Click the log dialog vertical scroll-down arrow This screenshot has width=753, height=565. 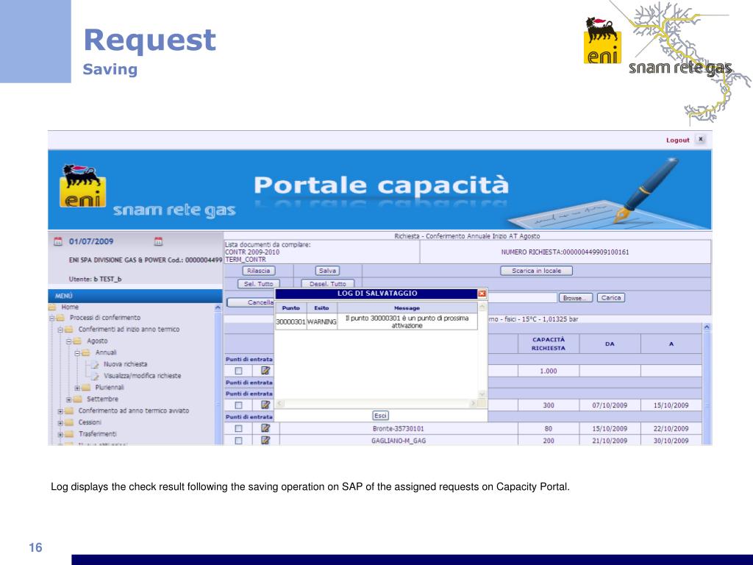482,394
